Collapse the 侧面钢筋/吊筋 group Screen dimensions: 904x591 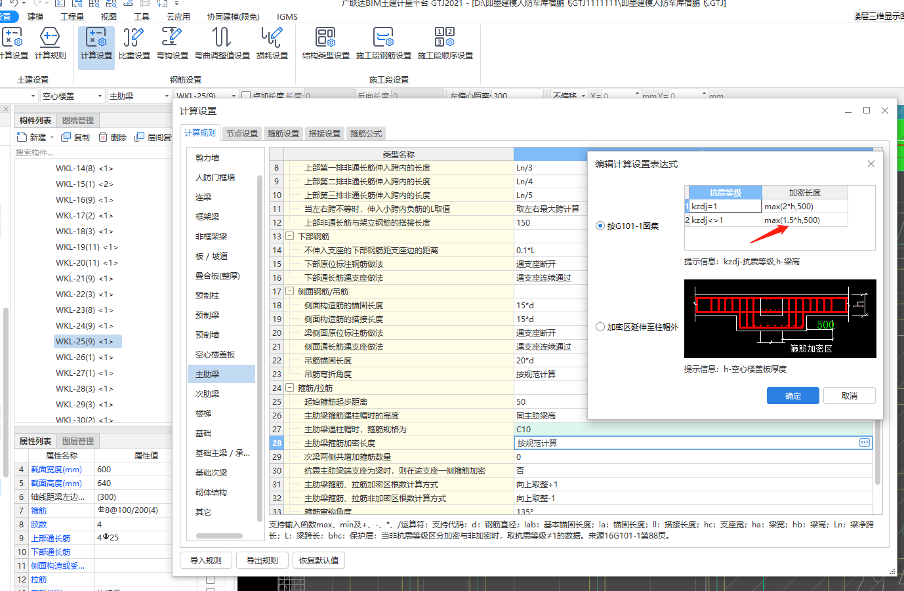(289, 291)
